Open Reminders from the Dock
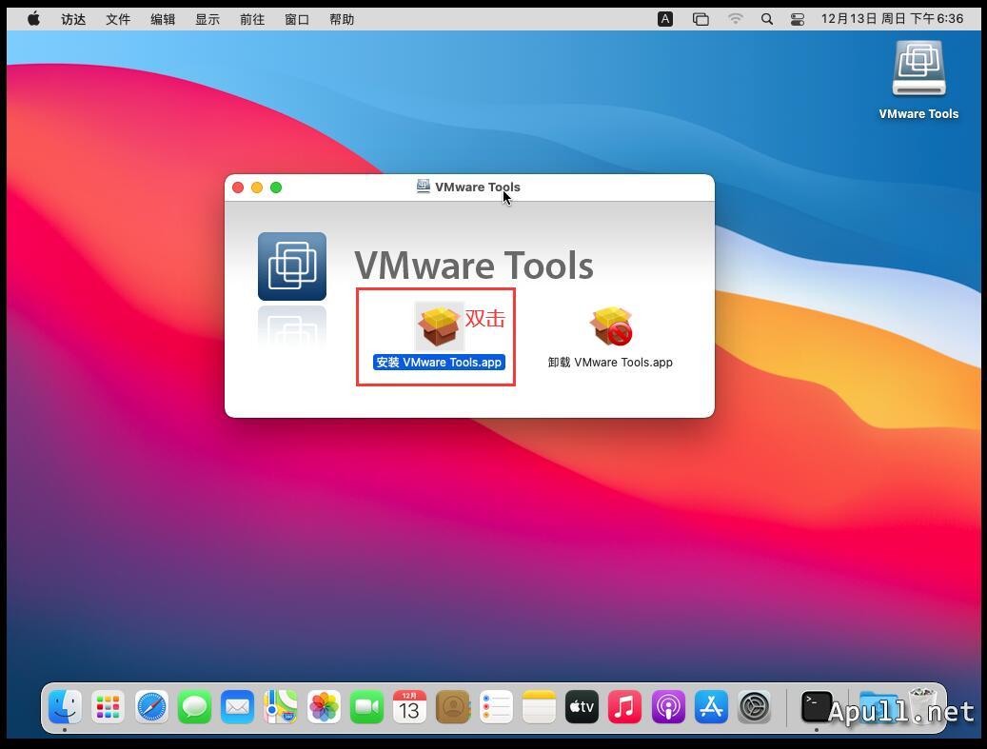 pyautogui.click(x=496, y=707)
